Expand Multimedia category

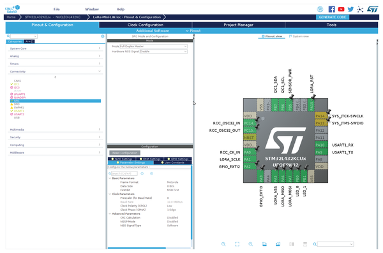coord(55,129)
